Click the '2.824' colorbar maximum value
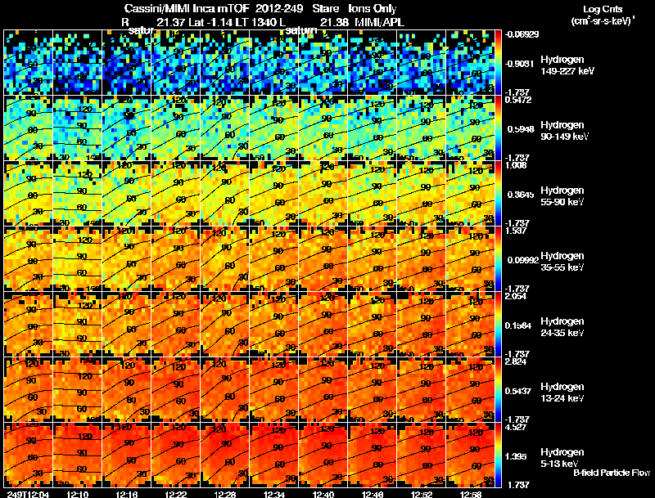Viewport: 655px width, 498px height. (516, 361)
